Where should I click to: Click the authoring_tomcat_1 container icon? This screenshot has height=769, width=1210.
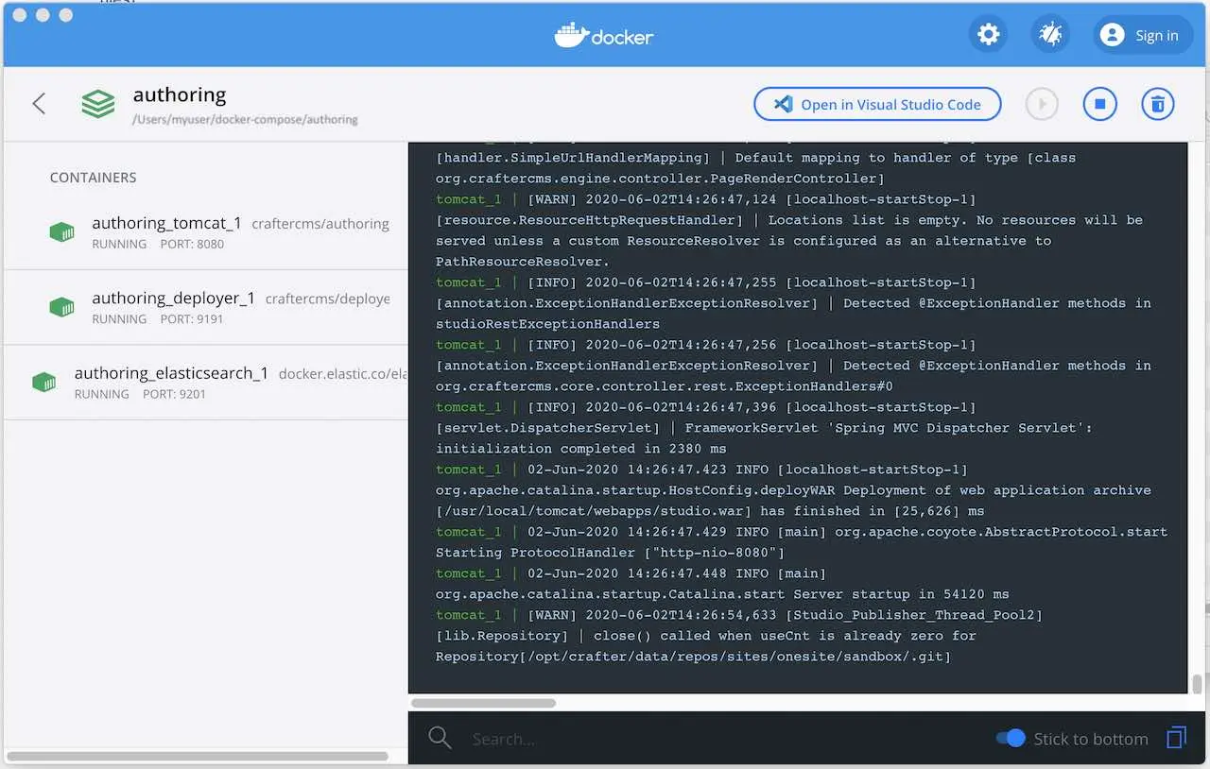coord(61,232)
